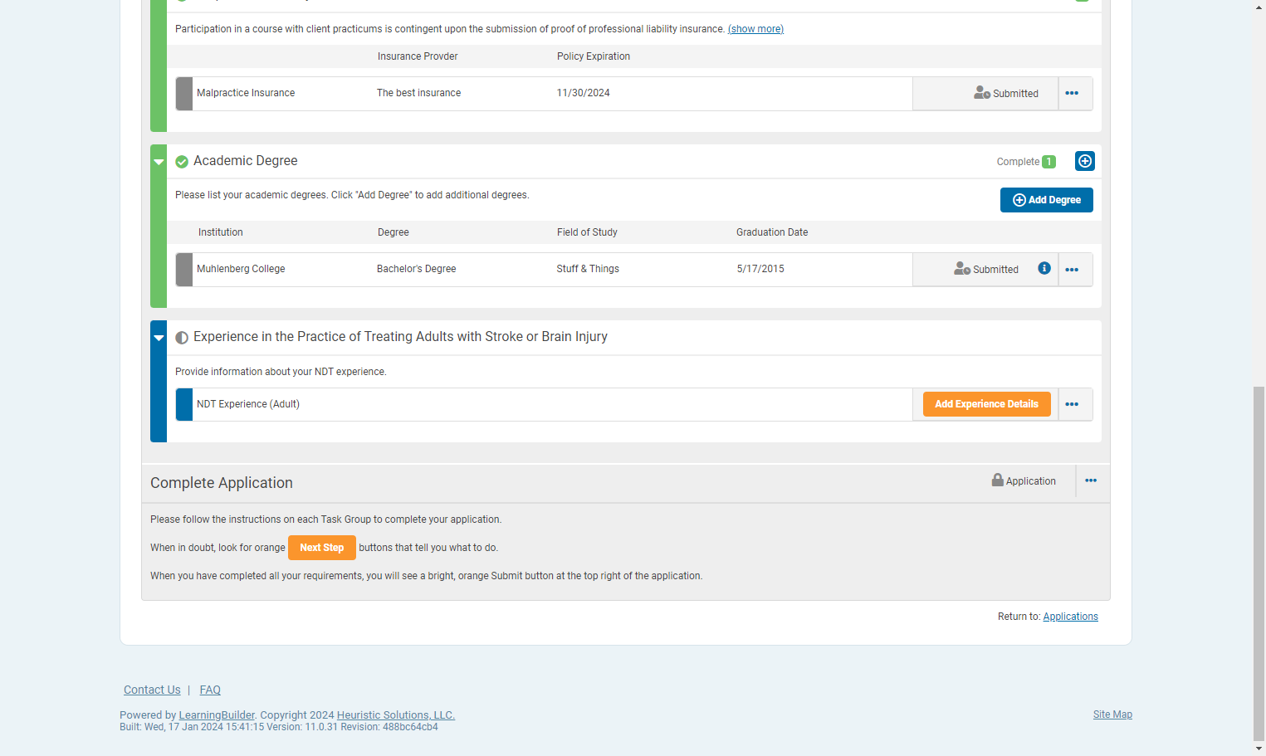Click the Stuff & Things field cell
The height and width of the screenshot is (756, 1266).
pyautogui.click(x=588, y=269)
